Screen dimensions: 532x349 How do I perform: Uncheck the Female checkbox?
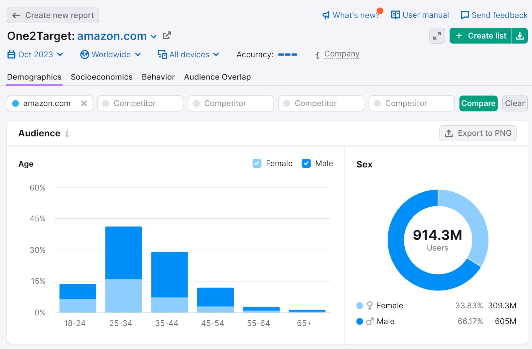pos(257,163)
